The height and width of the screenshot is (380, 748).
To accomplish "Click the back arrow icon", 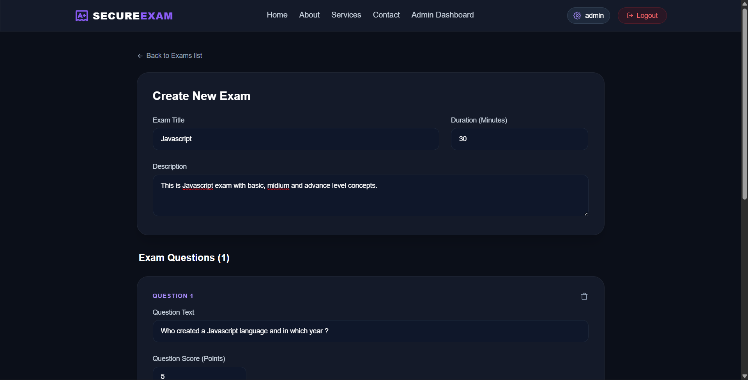I will [140, 56].
